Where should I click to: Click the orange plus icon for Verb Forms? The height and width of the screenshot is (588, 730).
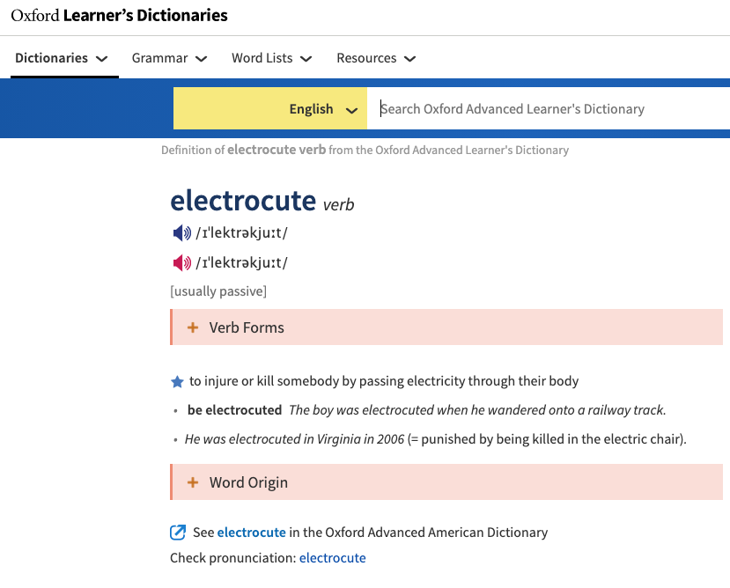pos(193,327)
